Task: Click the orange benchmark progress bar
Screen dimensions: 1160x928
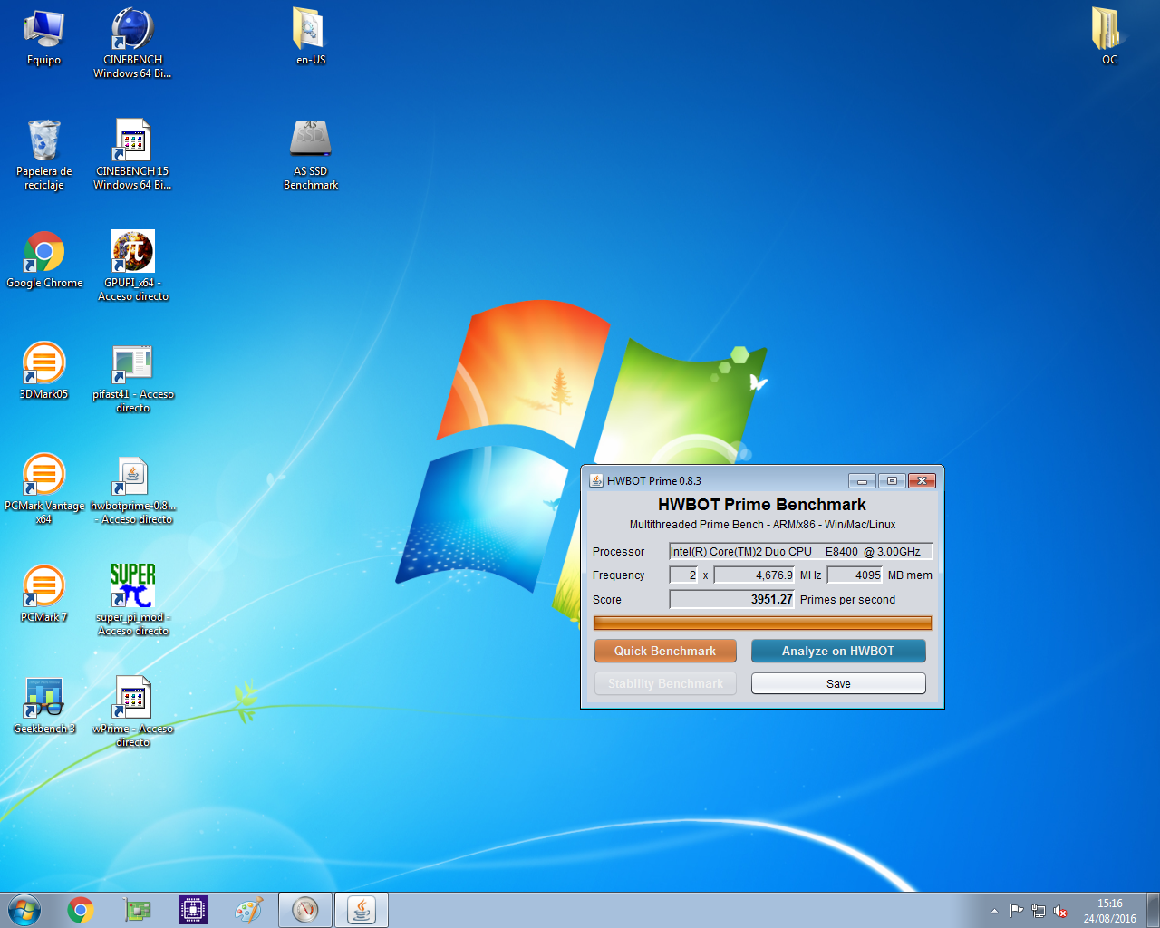Action: (762, 623)
